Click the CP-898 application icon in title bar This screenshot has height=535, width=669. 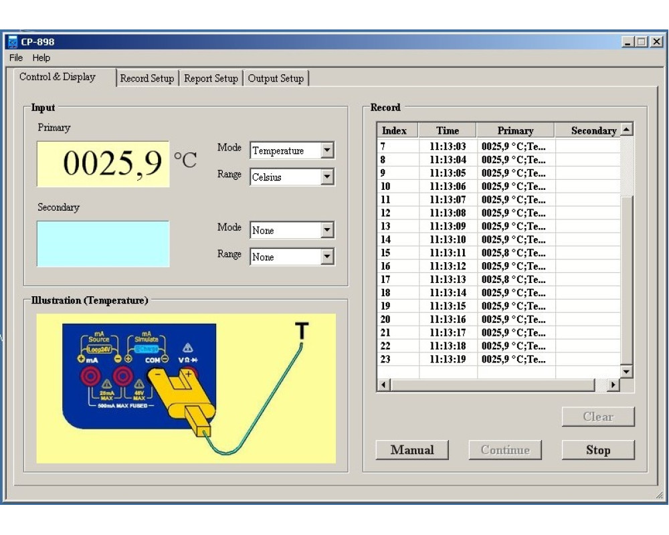pyautogui.click(x=12, y=42)
